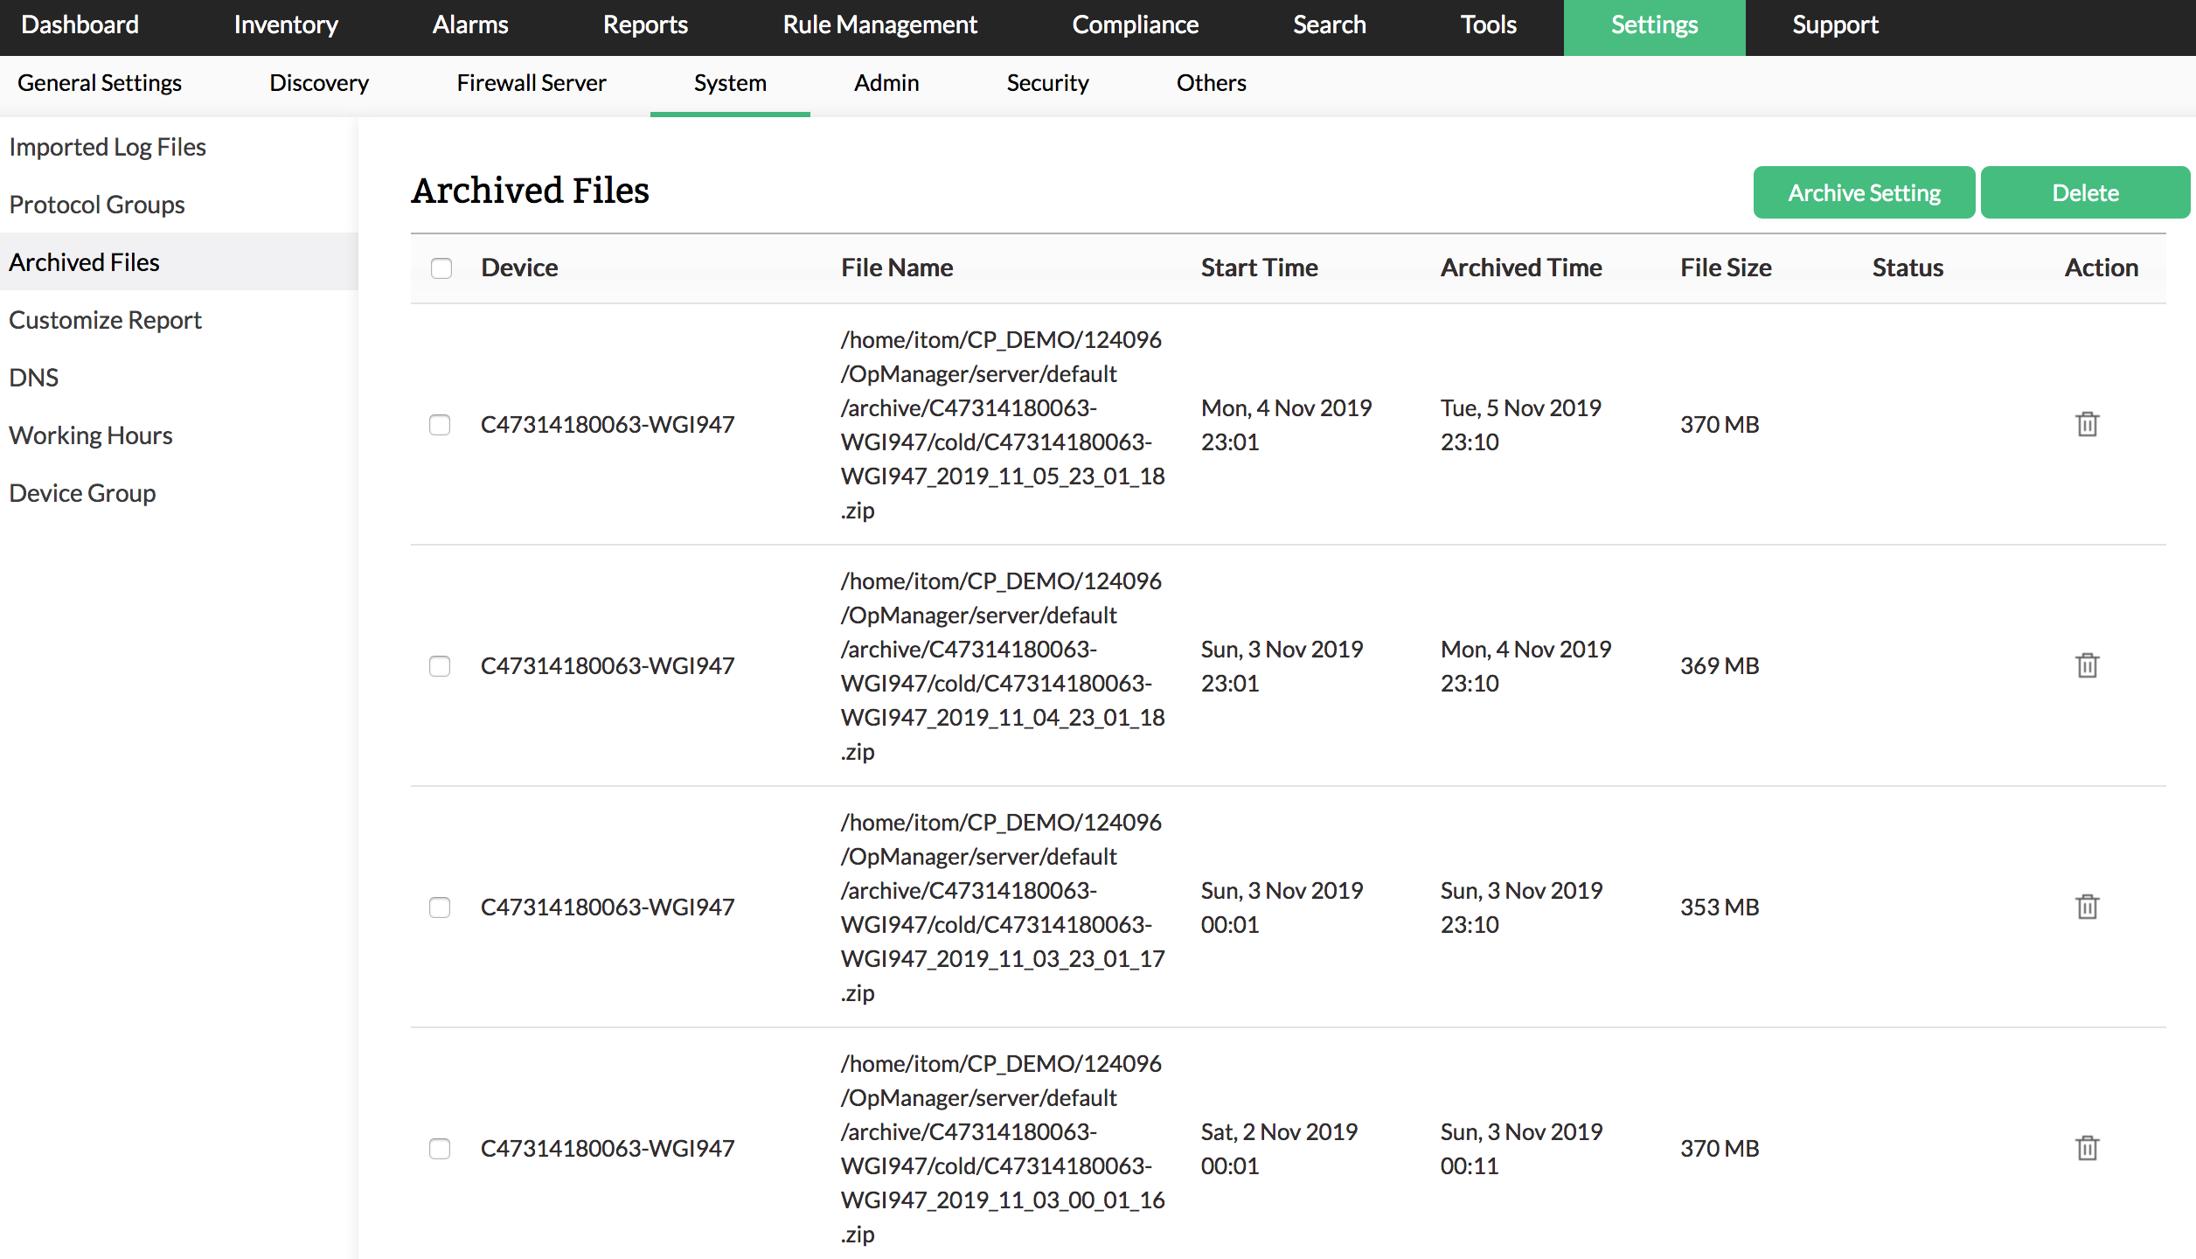Tick checkbox for the 353 MB archive
This screenshot has height=1259, width=2196.
[x=440, y=908]
